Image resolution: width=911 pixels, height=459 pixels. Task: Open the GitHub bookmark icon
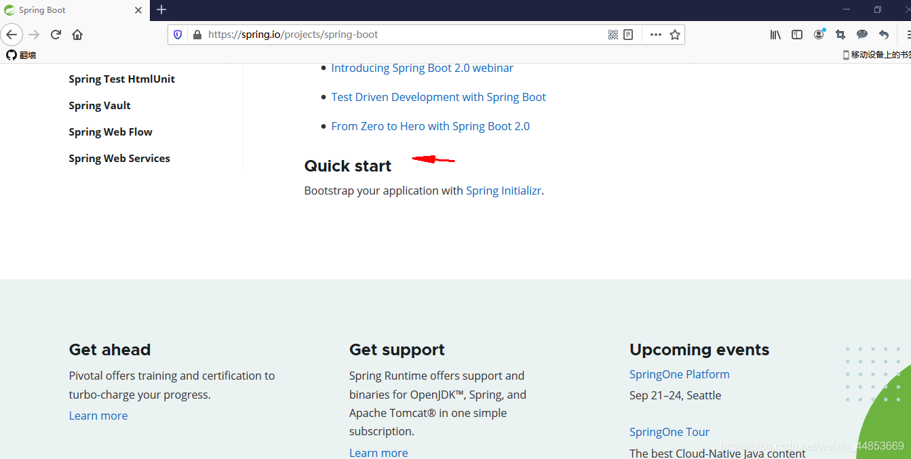tap(21, 55)
